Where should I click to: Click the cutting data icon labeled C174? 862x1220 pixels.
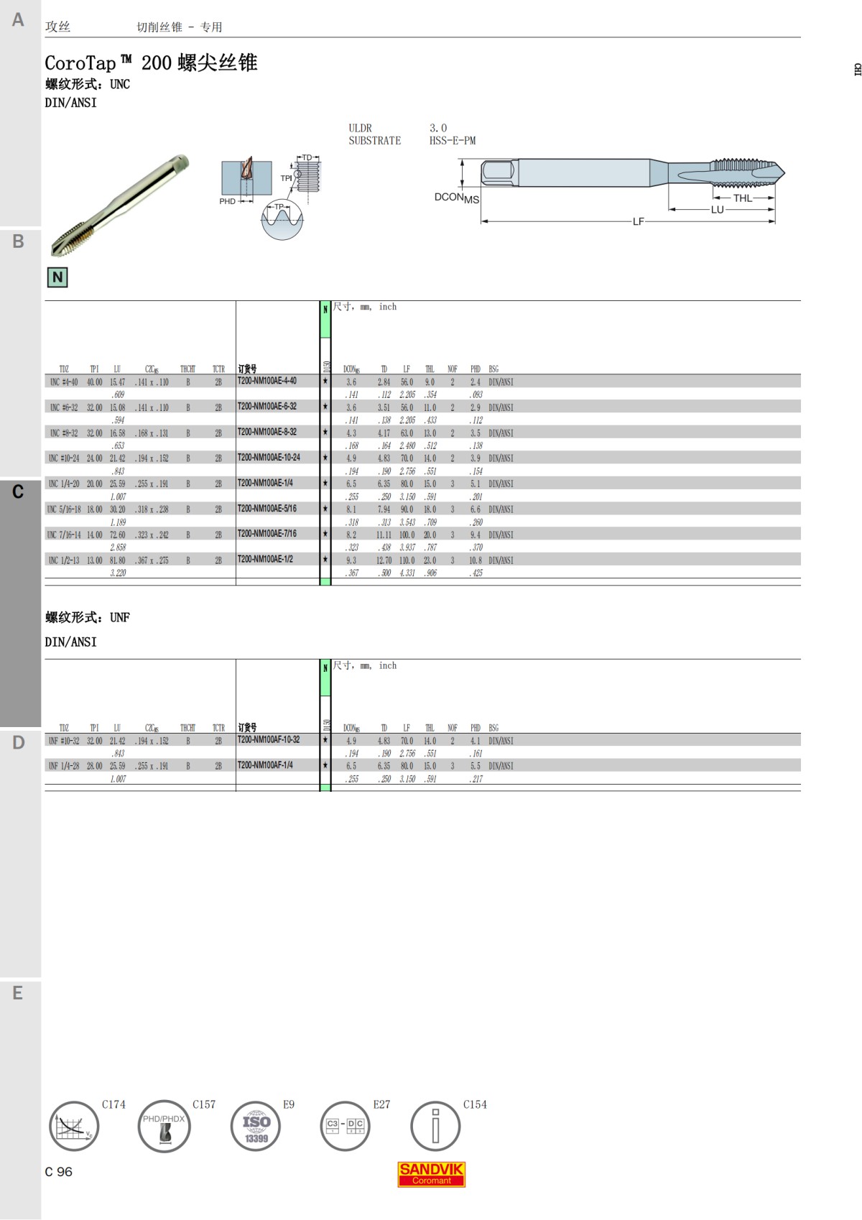point(74,1126)
